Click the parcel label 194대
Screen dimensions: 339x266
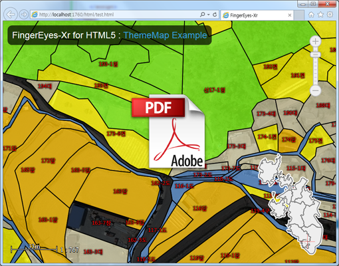click(x=45, y=86)
